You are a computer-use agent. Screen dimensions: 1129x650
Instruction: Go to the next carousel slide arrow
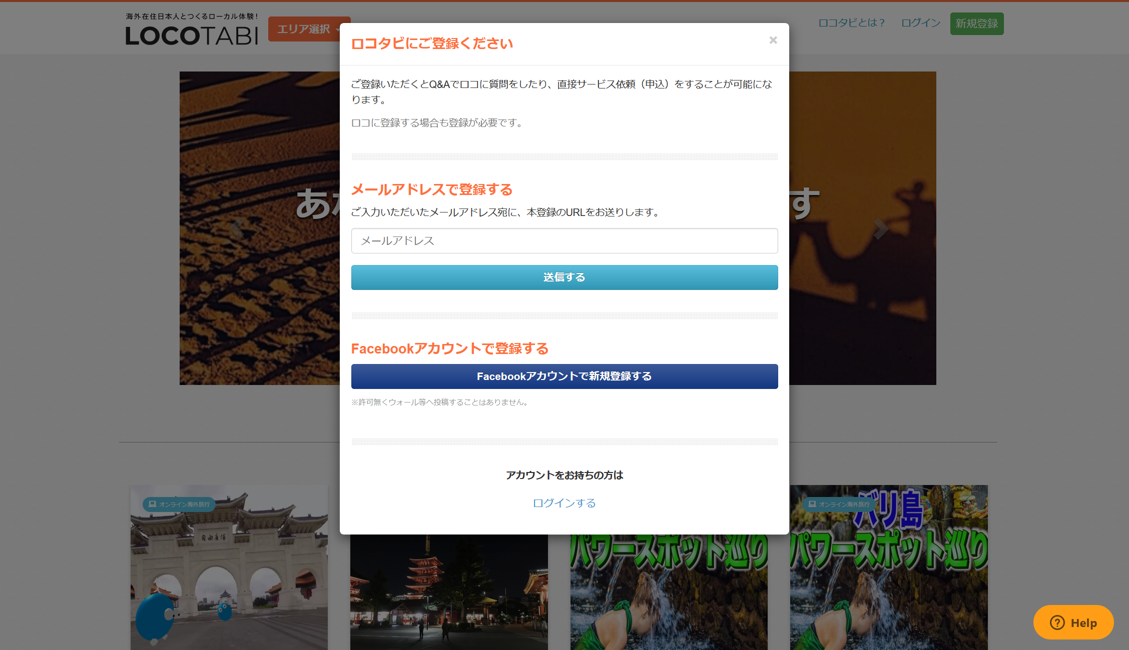coord(881,228)
